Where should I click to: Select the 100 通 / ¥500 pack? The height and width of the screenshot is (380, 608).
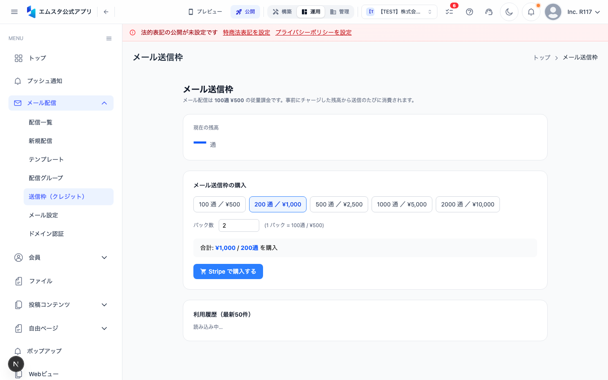click(220, 204)
